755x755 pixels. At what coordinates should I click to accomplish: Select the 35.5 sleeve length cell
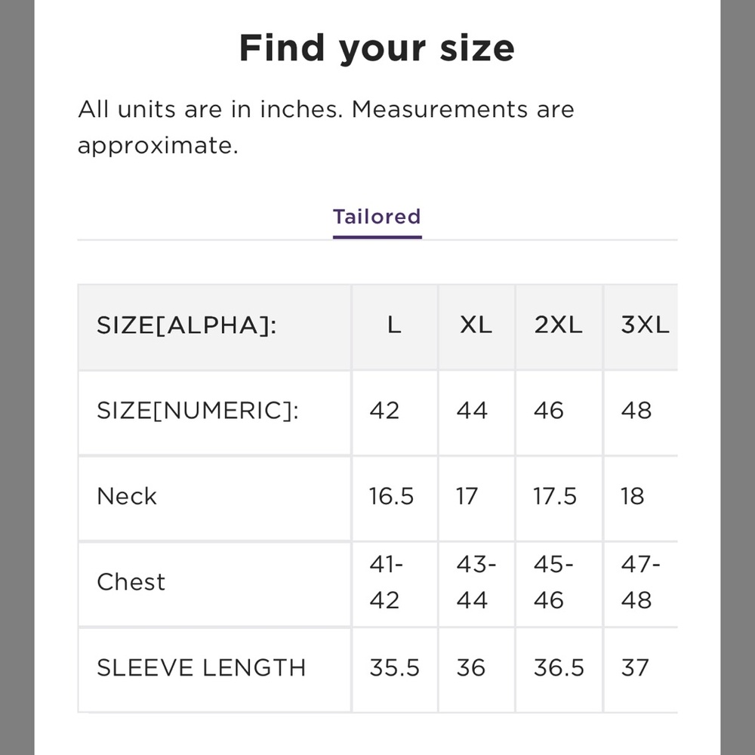click(x=394, y=668)
